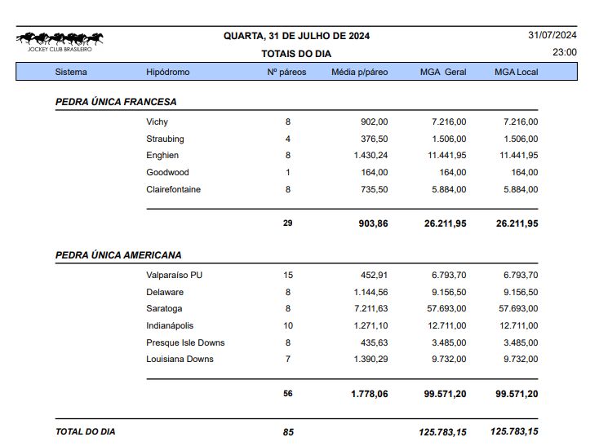Click the 'Enghien' racetrack name

(162, 155)
